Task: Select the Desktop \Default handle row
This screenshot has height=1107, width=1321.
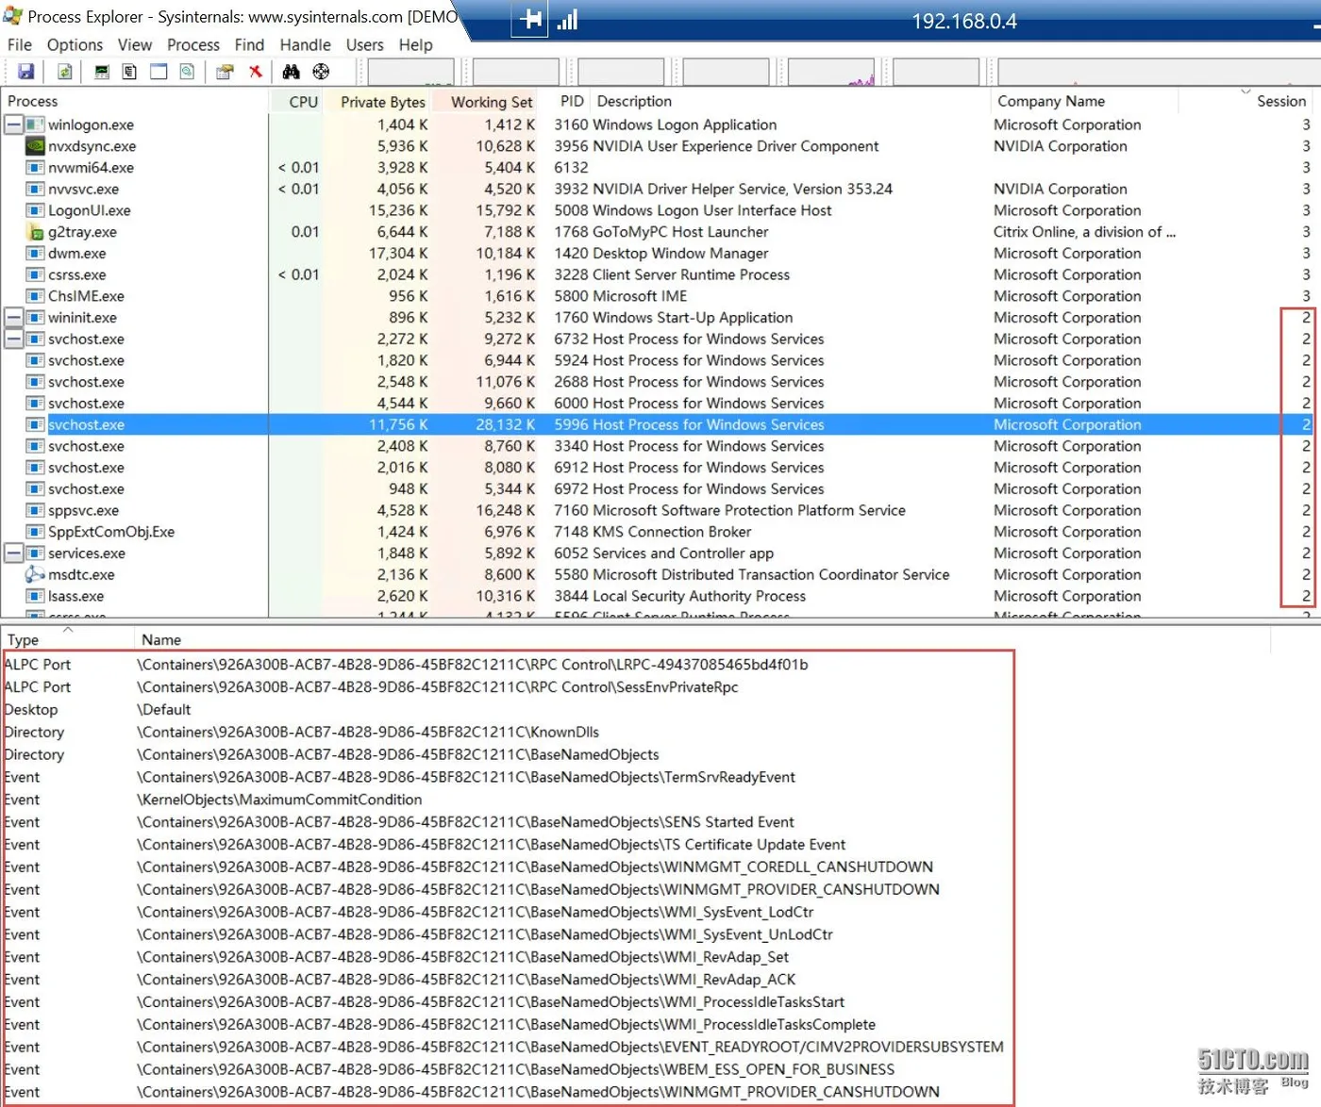Action: (x=508, y=710)
